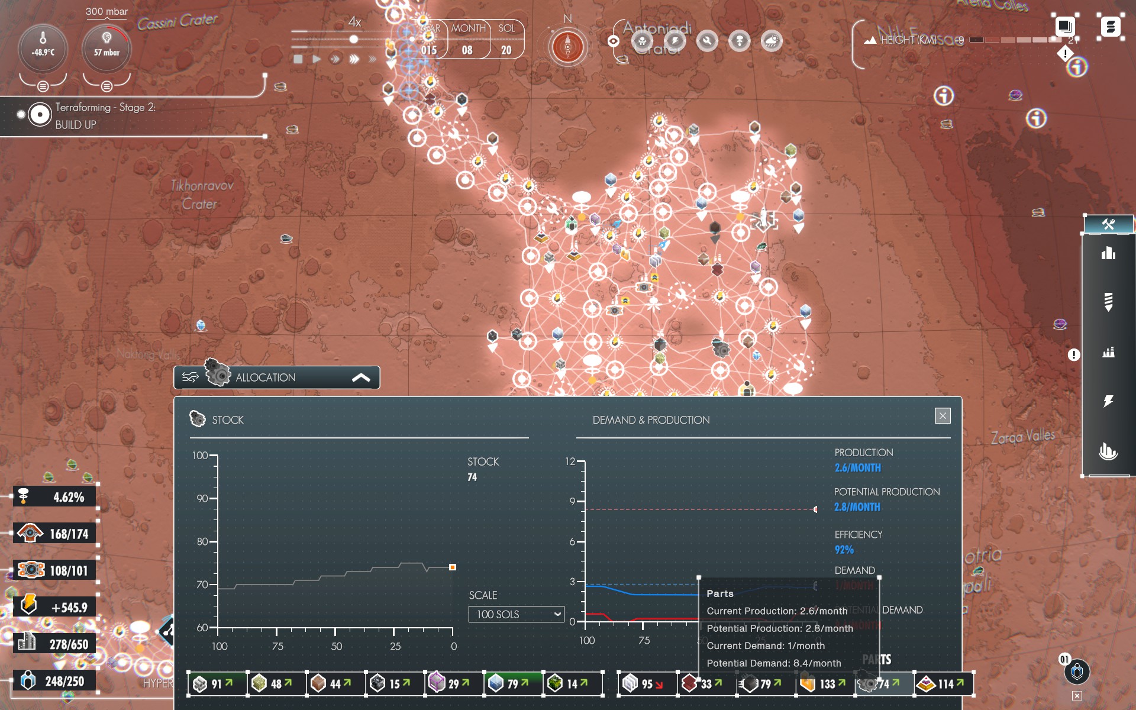Pause the game with the stop button
Image resolution: width=1136 pixels, height=710 pixels.
click(x=298, y=59)
